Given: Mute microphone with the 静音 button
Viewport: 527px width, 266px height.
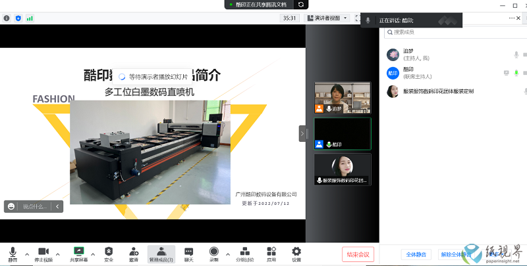Looking at the screenshot, I should tap(13, 254).
